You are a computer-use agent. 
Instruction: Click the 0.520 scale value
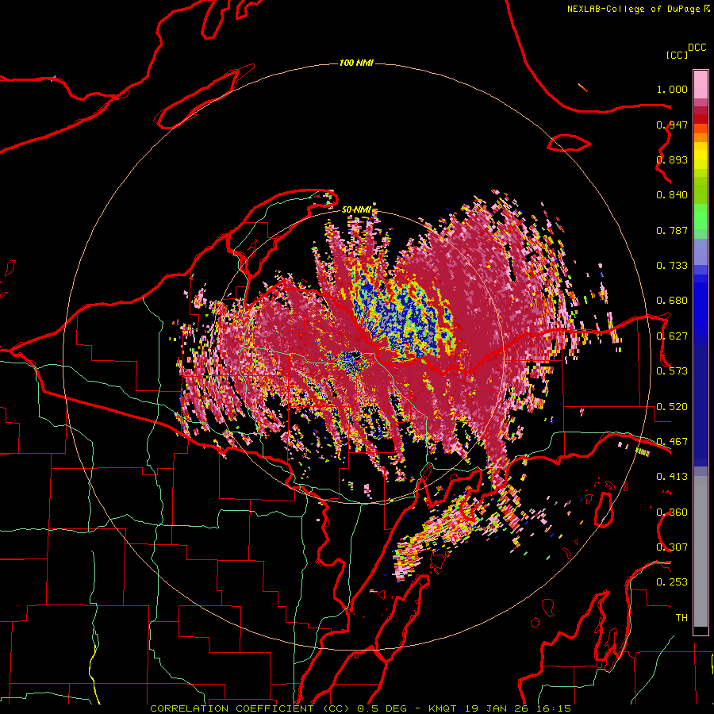672,407
